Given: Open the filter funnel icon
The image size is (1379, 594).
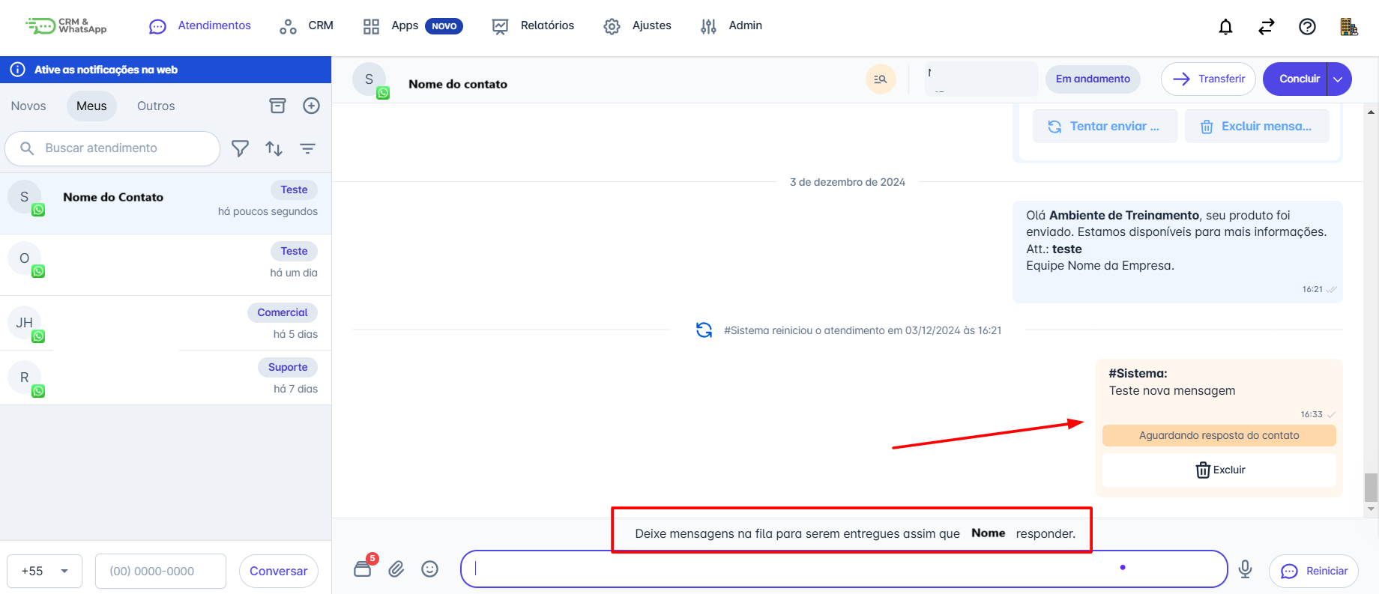Looking at the screenshot, I should click(240, 148).
